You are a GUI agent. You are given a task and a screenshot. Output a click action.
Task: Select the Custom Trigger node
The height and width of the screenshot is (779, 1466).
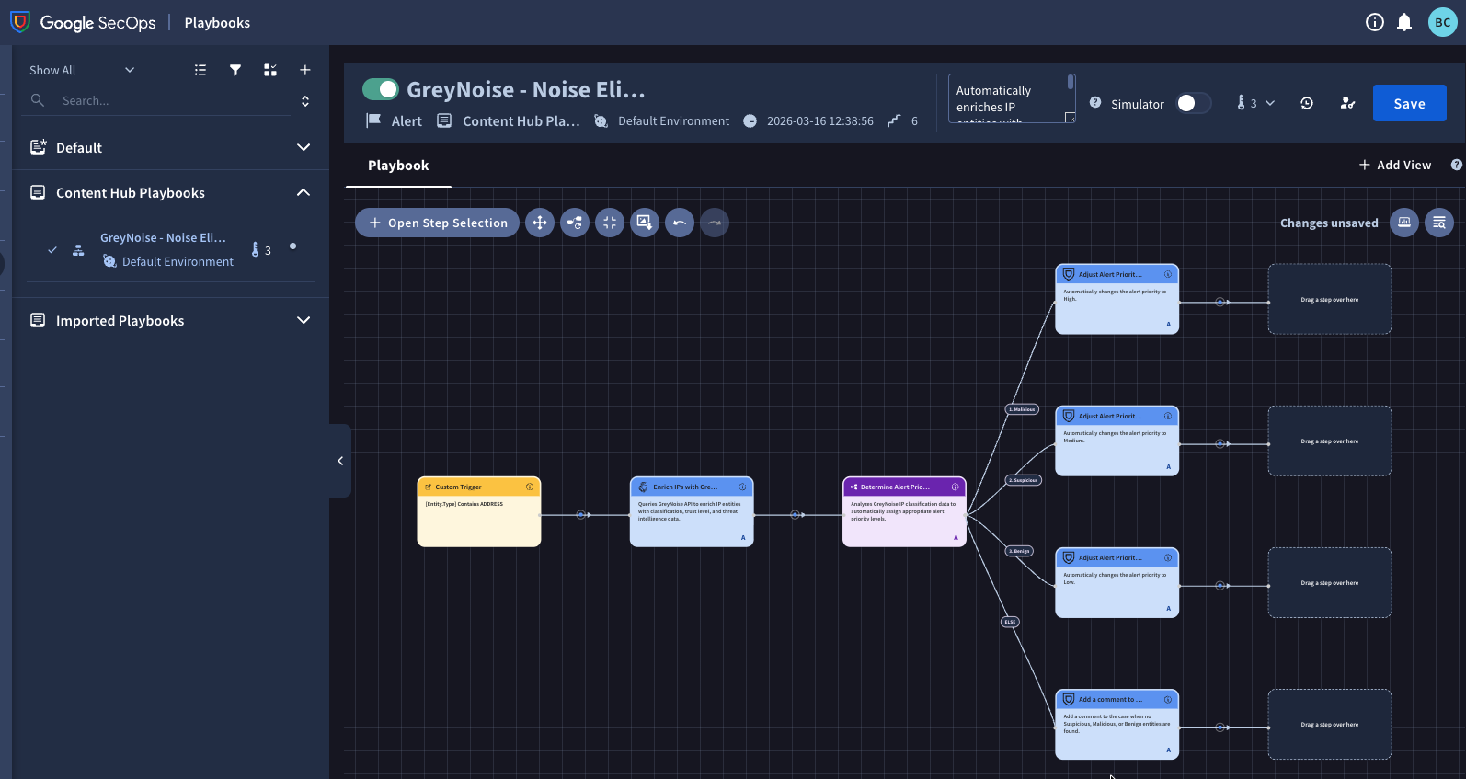(479, 511)
